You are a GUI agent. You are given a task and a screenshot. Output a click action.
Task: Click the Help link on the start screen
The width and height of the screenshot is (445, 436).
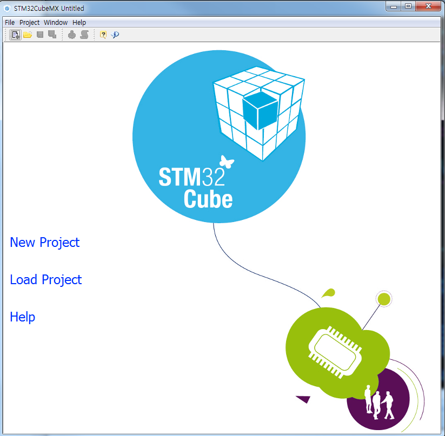tap(22, 317)
